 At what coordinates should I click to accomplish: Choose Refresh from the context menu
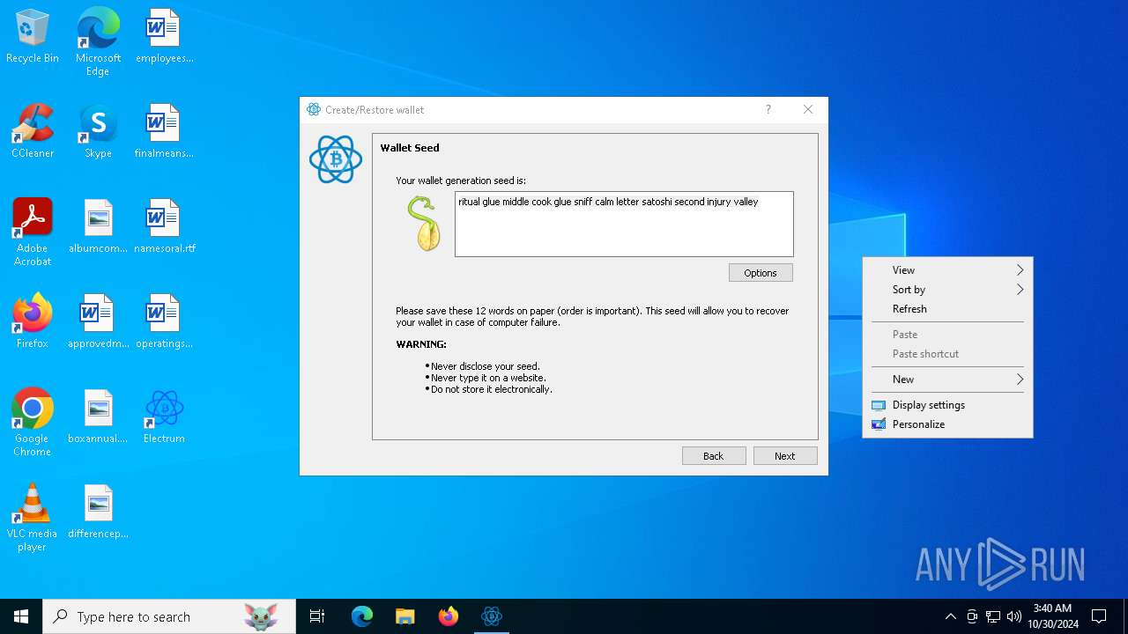[947, 309]
